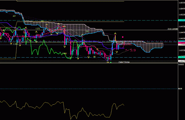Screen dimensions: 185x120
Task: Click the 0.00 indicator zero-level label
Action: [x=180, y=89]
